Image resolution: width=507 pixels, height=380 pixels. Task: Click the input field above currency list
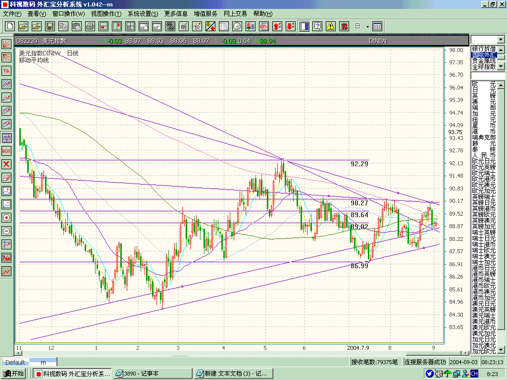(488, 76)
